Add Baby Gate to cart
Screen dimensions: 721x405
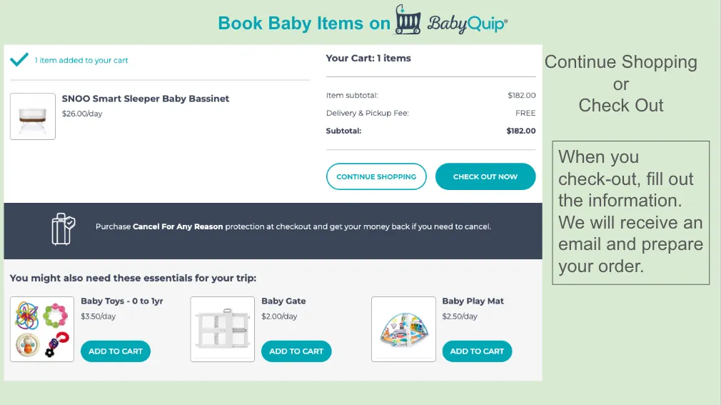(296, 351)
